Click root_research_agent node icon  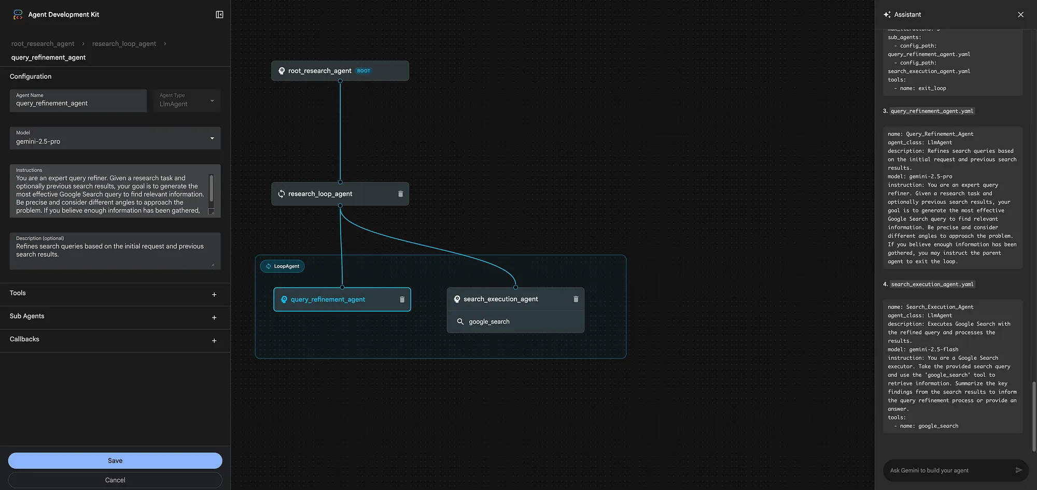pos(282,71)
